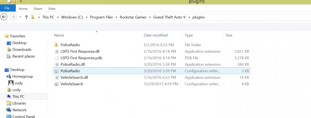Open Downloads in the navigation pane

point(22,50)
